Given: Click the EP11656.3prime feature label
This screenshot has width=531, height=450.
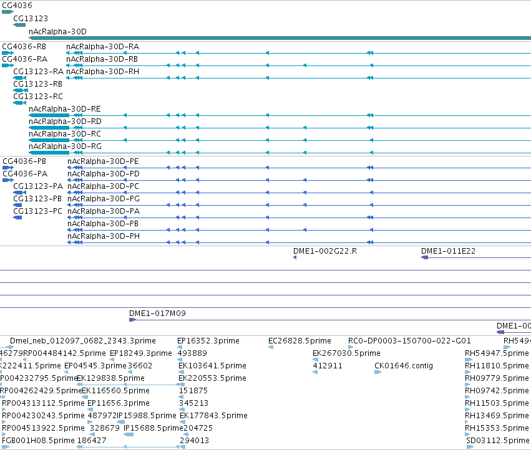Looking at the screenshot, I should coord(119,403).
